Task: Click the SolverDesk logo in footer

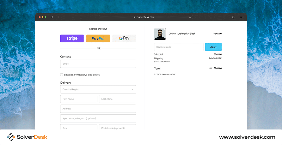Action: point(27,137)
